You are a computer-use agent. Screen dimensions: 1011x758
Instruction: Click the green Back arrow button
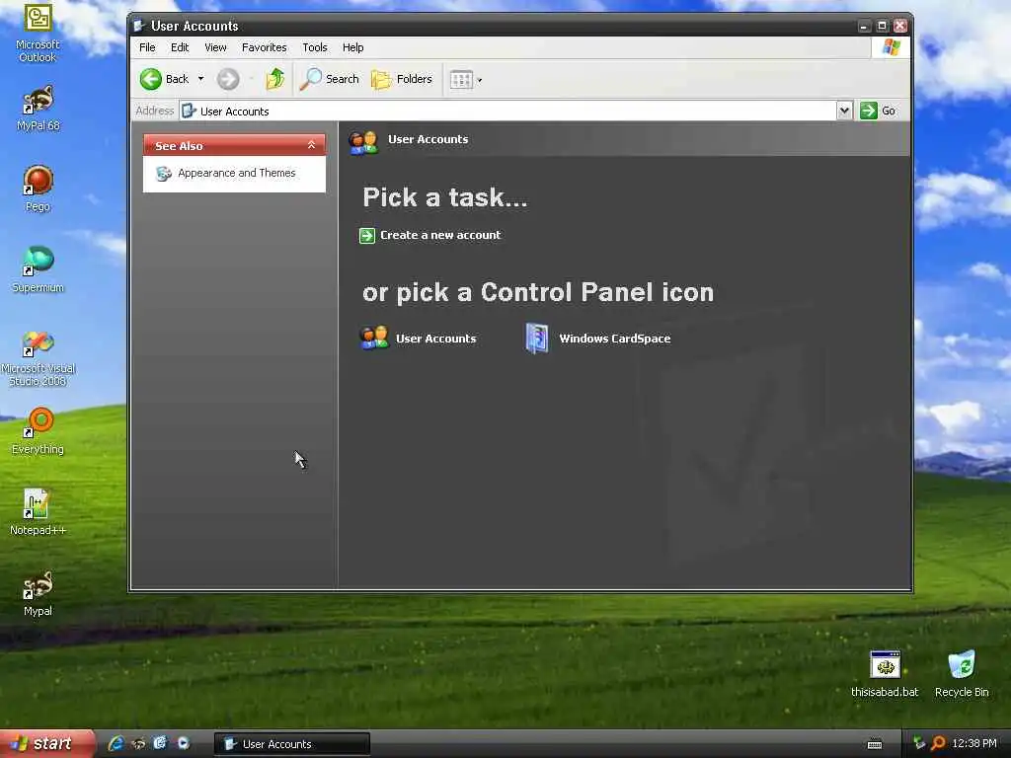point(151,79)
